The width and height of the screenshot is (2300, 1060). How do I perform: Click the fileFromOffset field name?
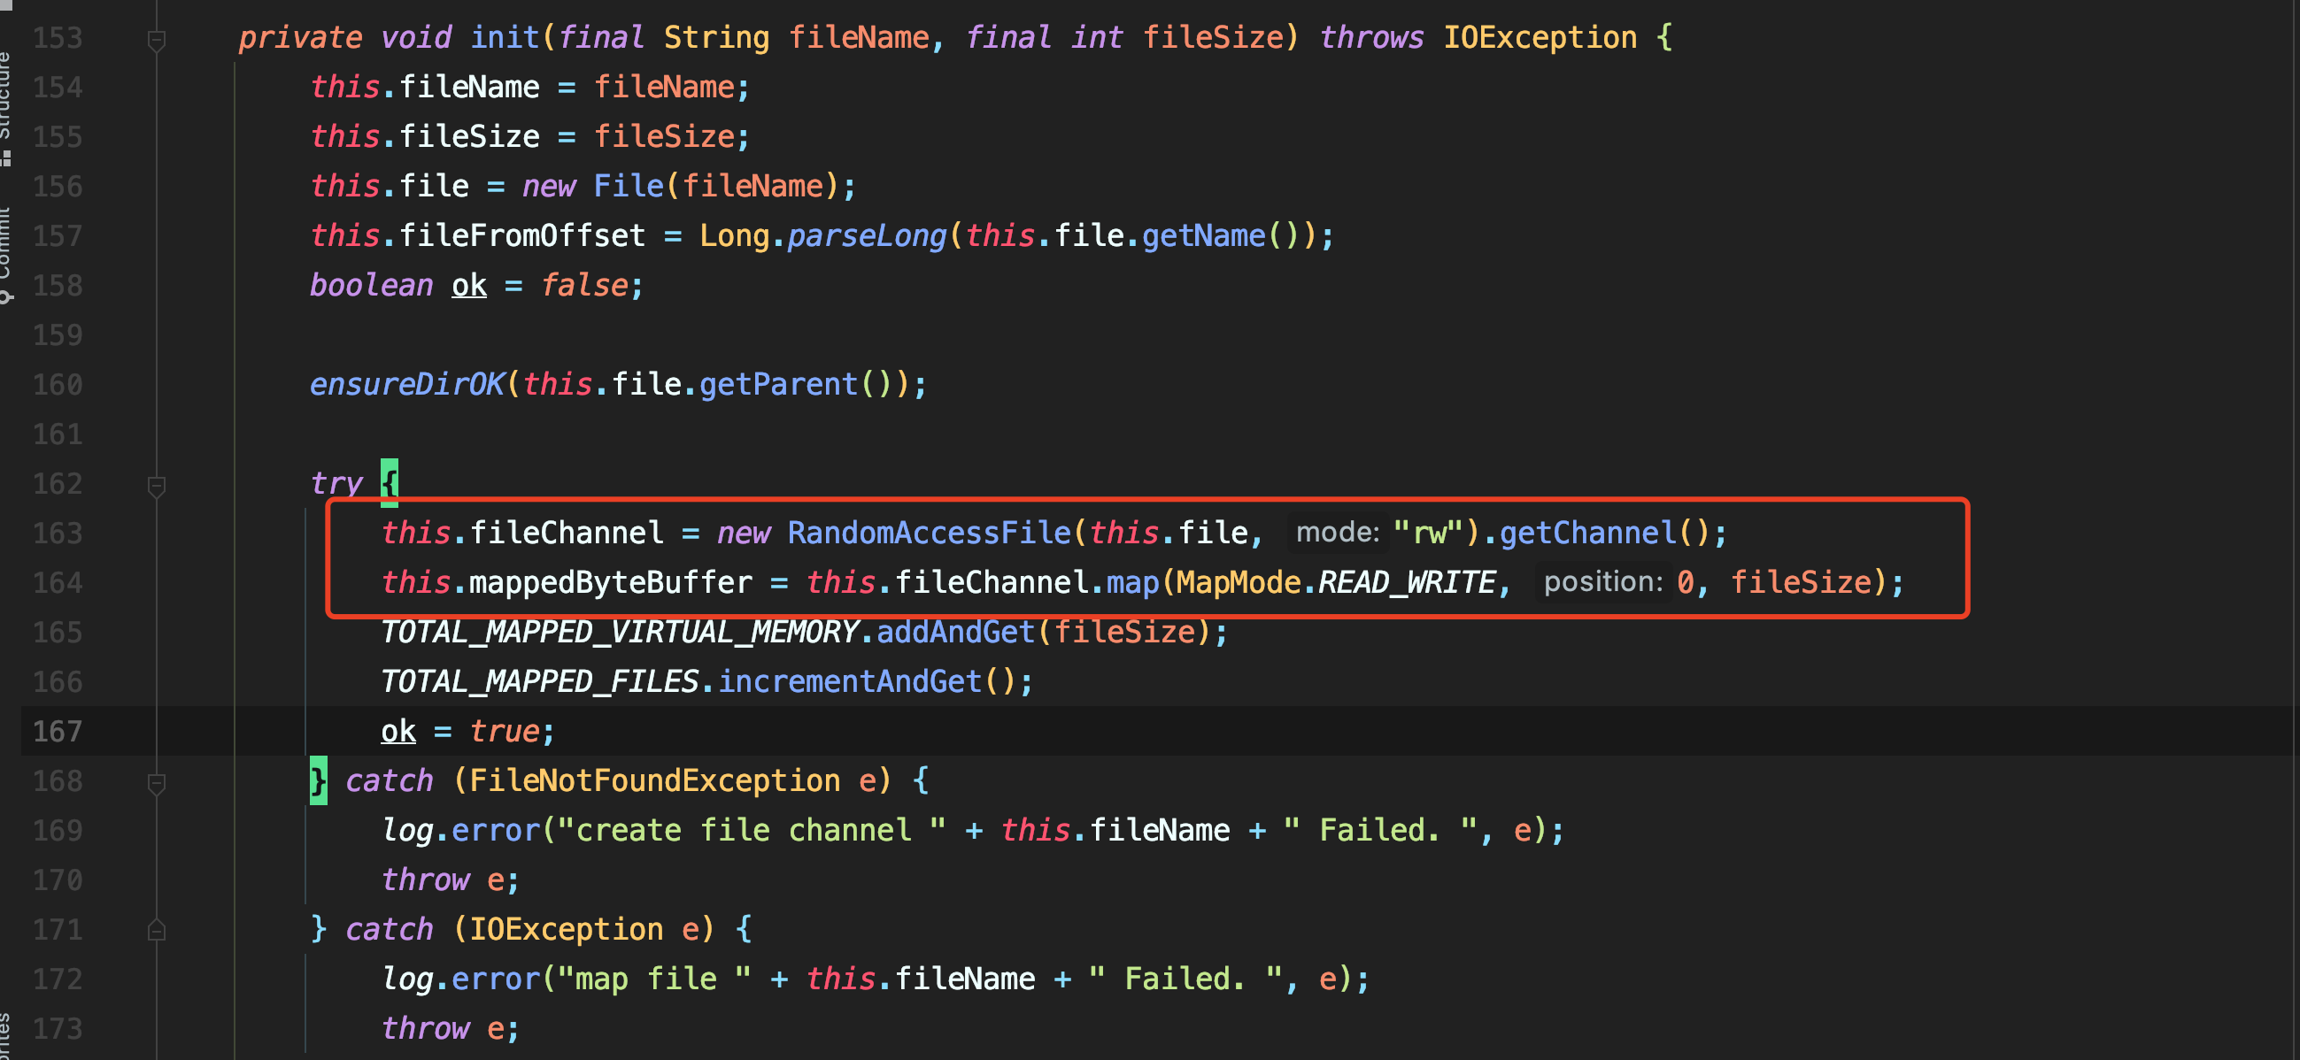point(522,235)
